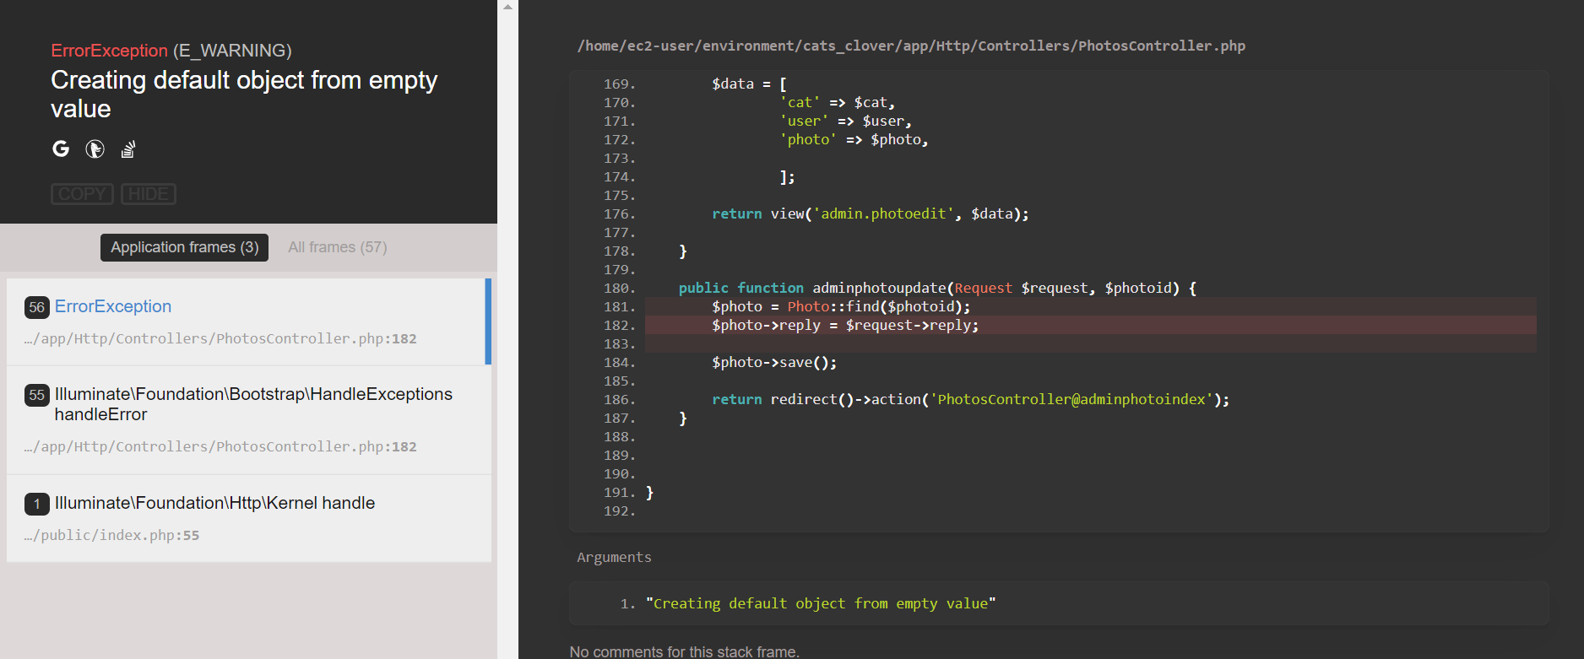Click the PhotosController.php:182 path under ErrorException frame
Screen dimensions: 1584x659
pos(220,338)
